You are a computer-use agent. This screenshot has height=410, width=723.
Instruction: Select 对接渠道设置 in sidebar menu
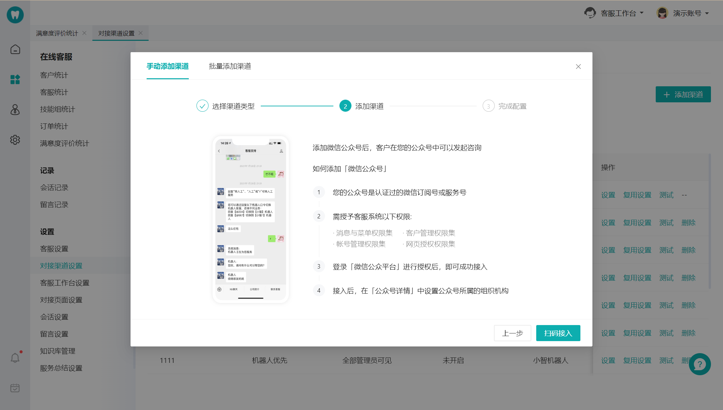click(x=61, y=266)
